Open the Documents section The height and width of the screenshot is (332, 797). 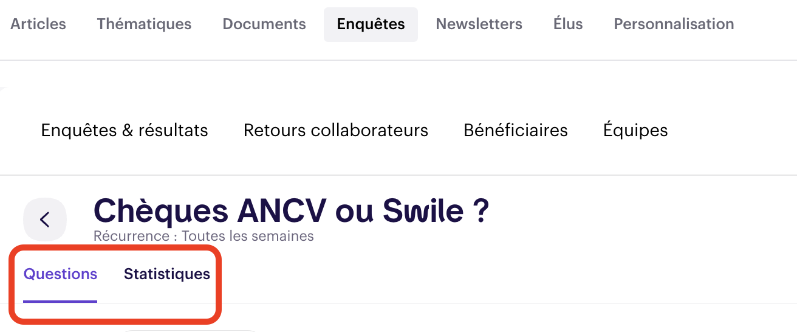pyautogui.click(x=264, y=24)
